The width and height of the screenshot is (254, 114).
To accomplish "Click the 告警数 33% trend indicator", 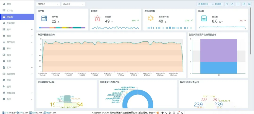I will tap(135, 21).
